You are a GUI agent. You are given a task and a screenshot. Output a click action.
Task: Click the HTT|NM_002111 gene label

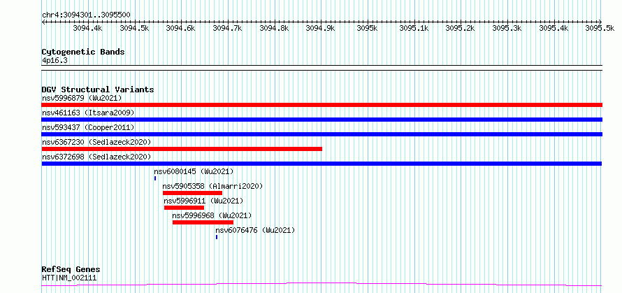point(69,278)
